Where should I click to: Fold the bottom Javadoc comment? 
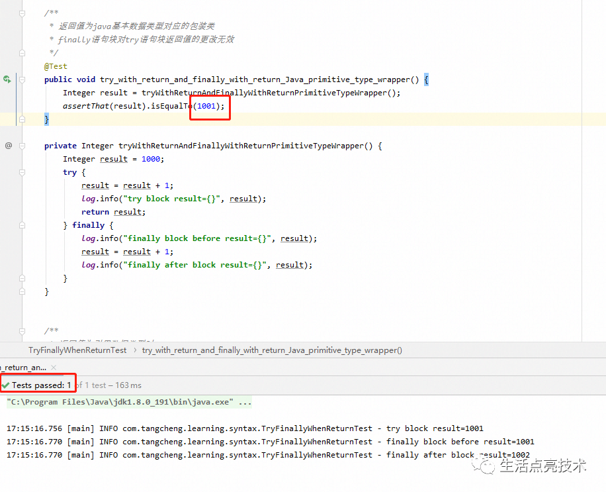click(x=22, y=331)
